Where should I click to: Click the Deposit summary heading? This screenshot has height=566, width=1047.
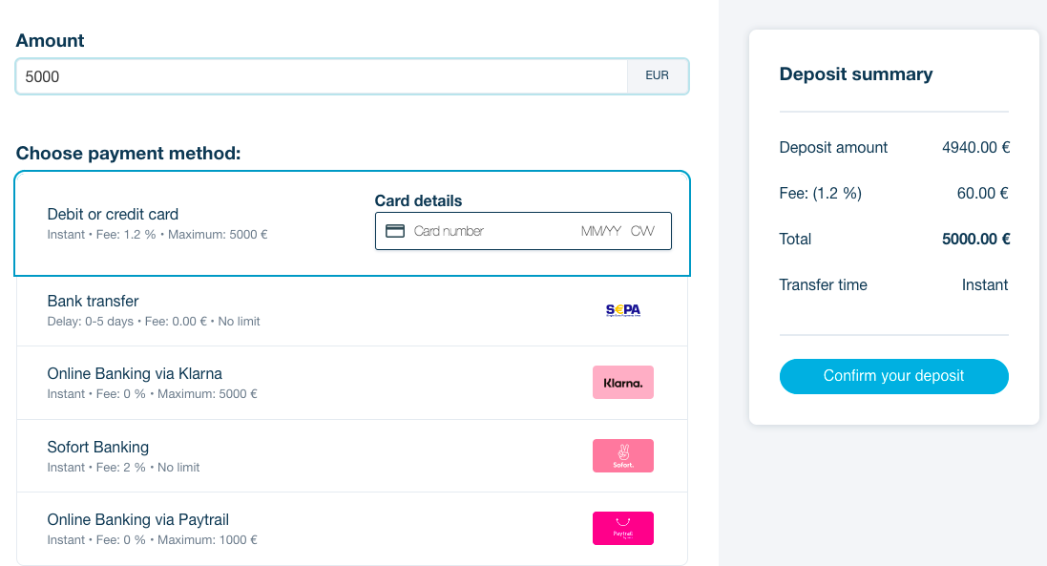coord(856,74)
